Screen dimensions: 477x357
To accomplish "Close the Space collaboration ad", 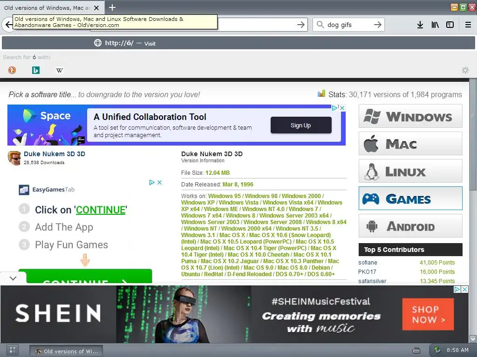I will coord(342,108).
